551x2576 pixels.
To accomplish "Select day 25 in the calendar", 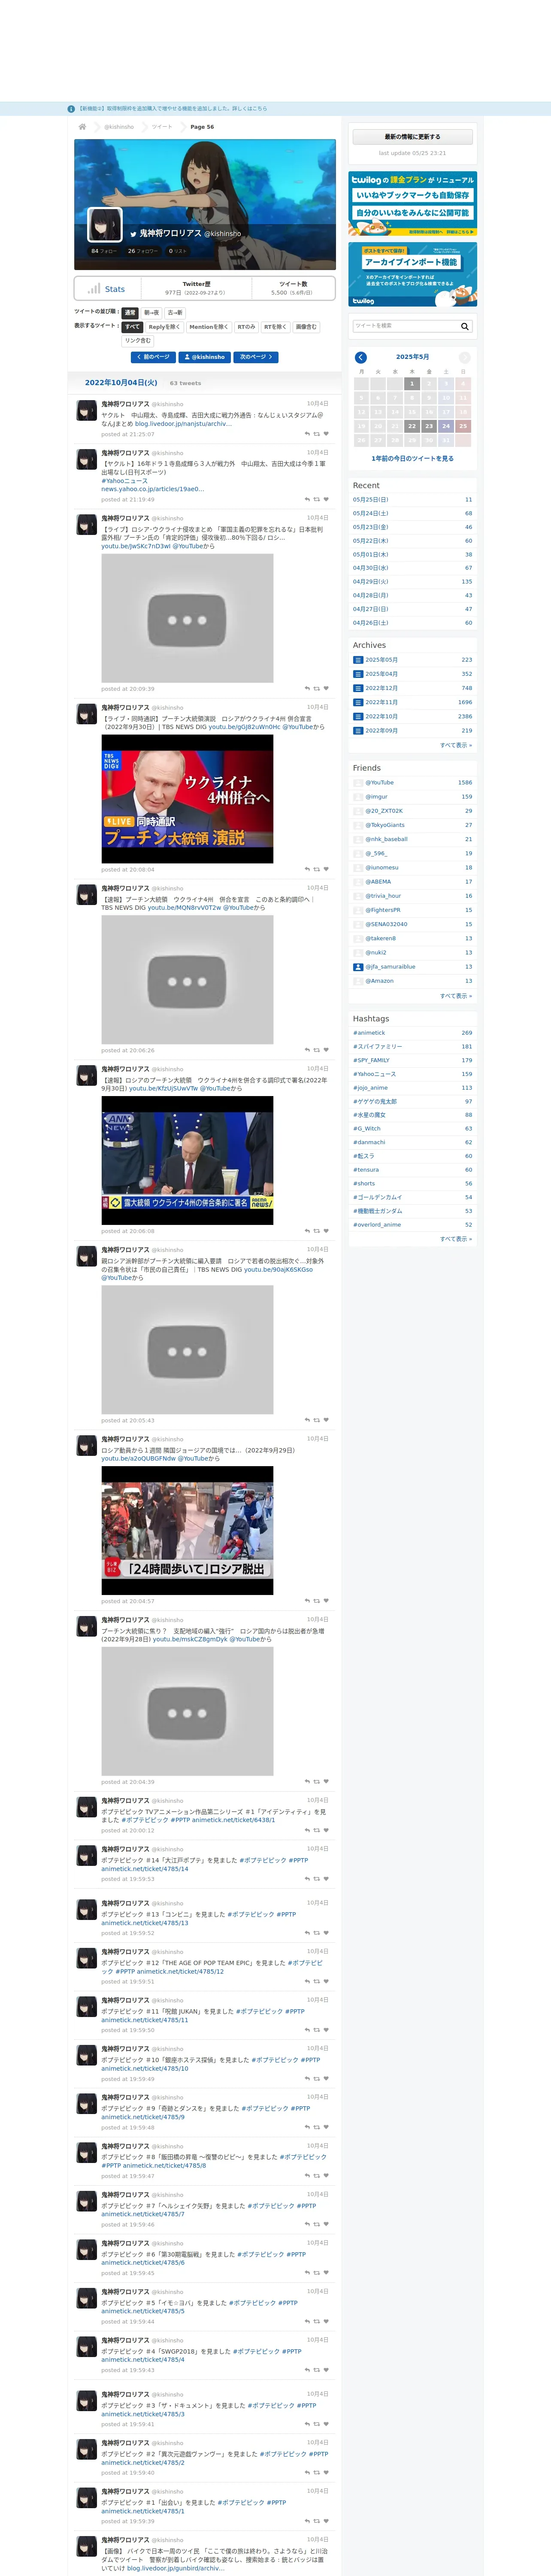I will (463, 426).
